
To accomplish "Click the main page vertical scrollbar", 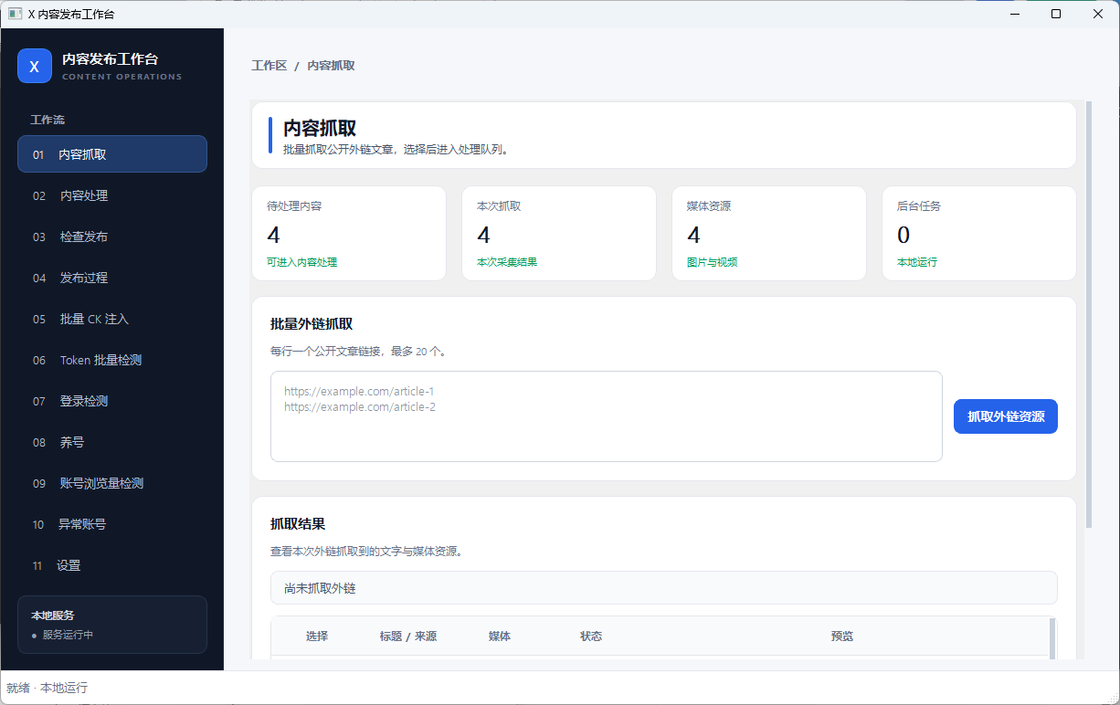I will click(x=1089, y=314).
